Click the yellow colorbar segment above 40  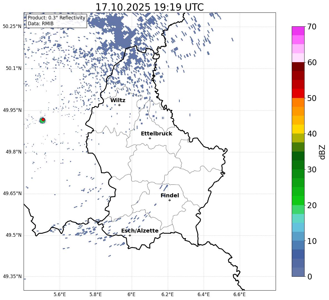click(298, 129)
